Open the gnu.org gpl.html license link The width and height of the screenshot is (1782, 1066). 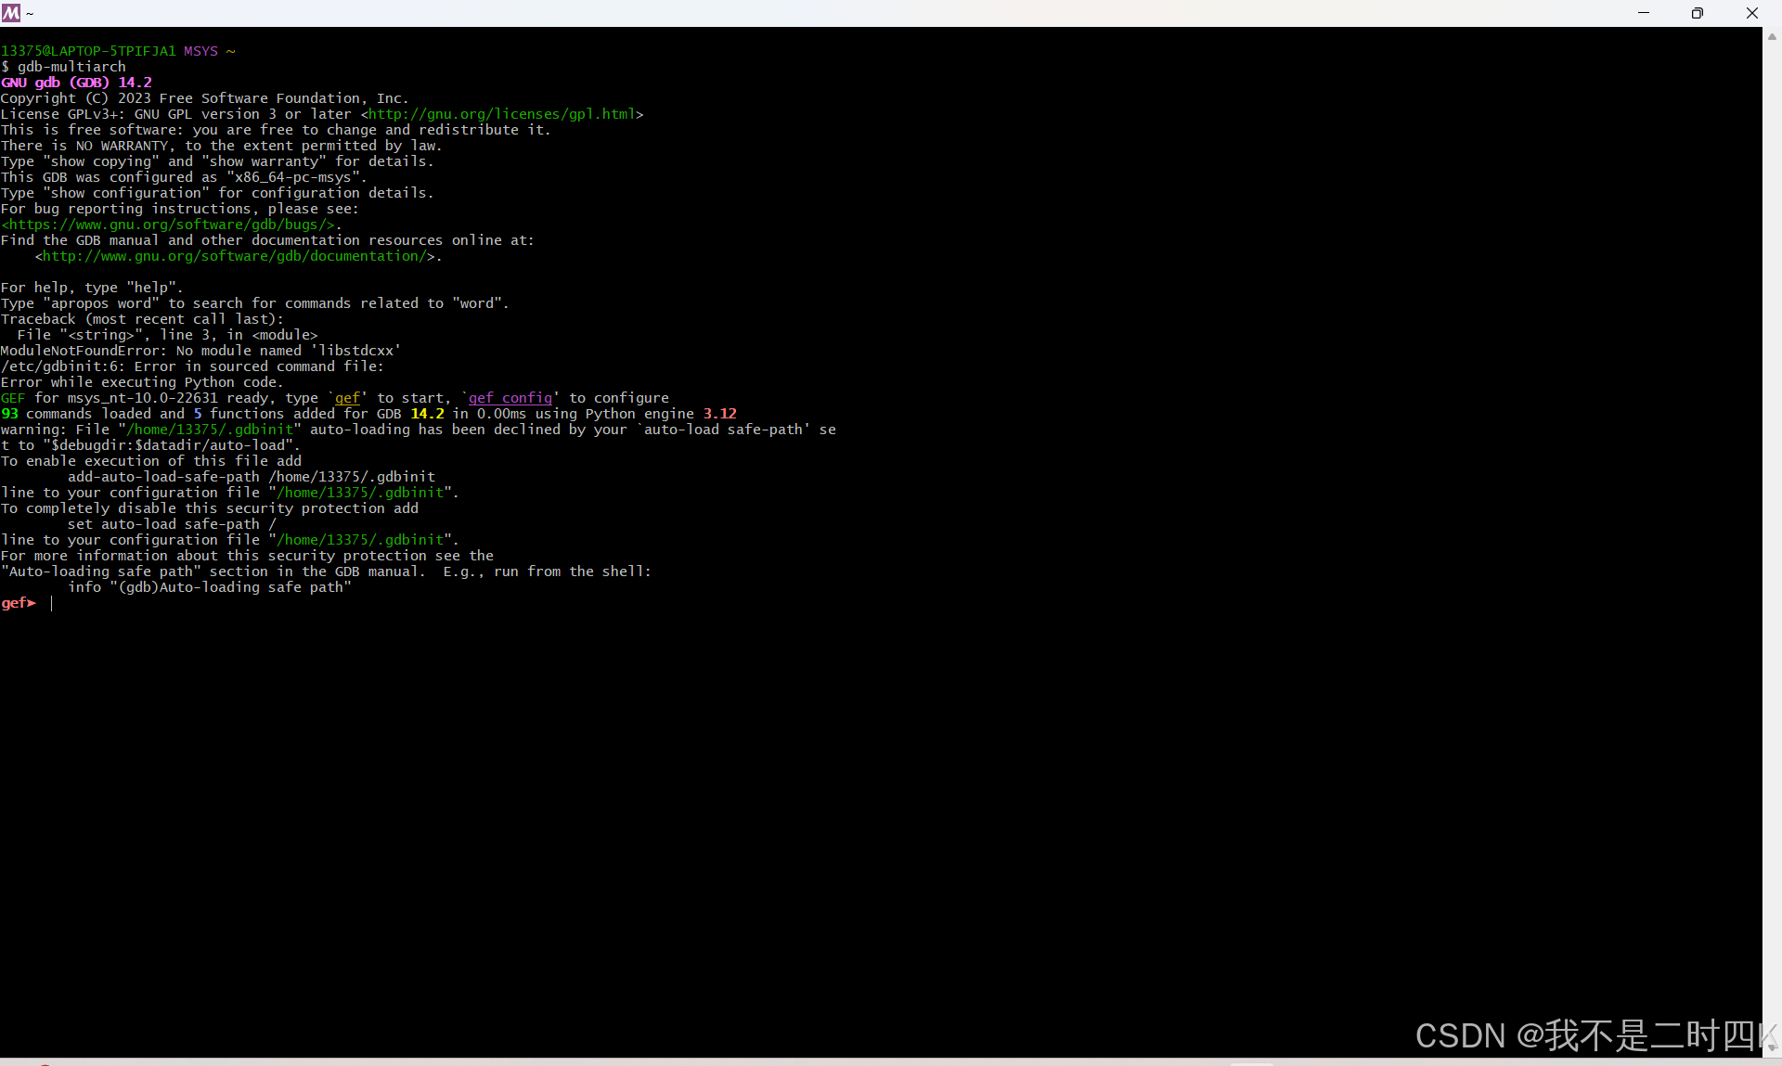point(502,114)
